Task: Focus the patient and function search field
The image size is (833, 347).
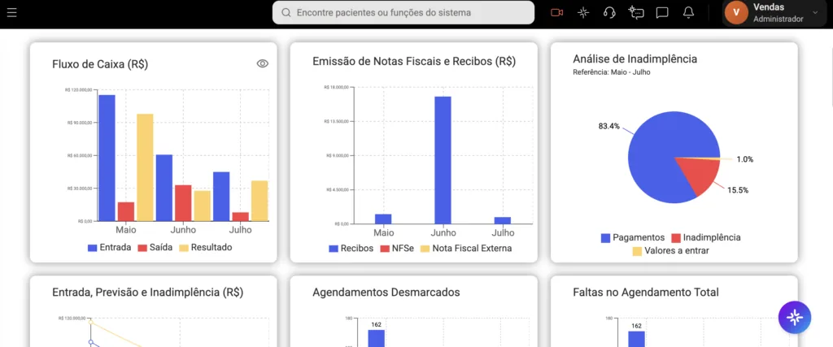Action: pos(403,13)
